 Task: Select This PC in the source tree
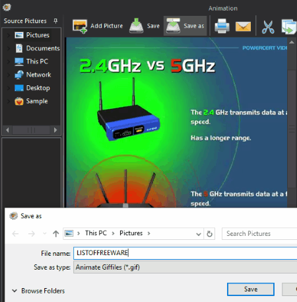(31, 61)
